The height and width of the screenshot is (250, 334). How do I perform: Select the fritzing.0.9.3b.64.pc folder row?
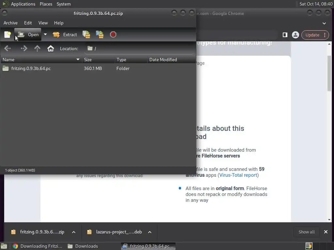(x=98, y=68)
